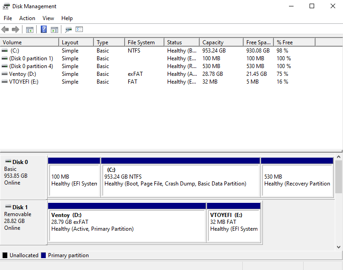Screen dimensions: 343x270
Task: Sort by the File System column header
Action: tap(144, 42)
